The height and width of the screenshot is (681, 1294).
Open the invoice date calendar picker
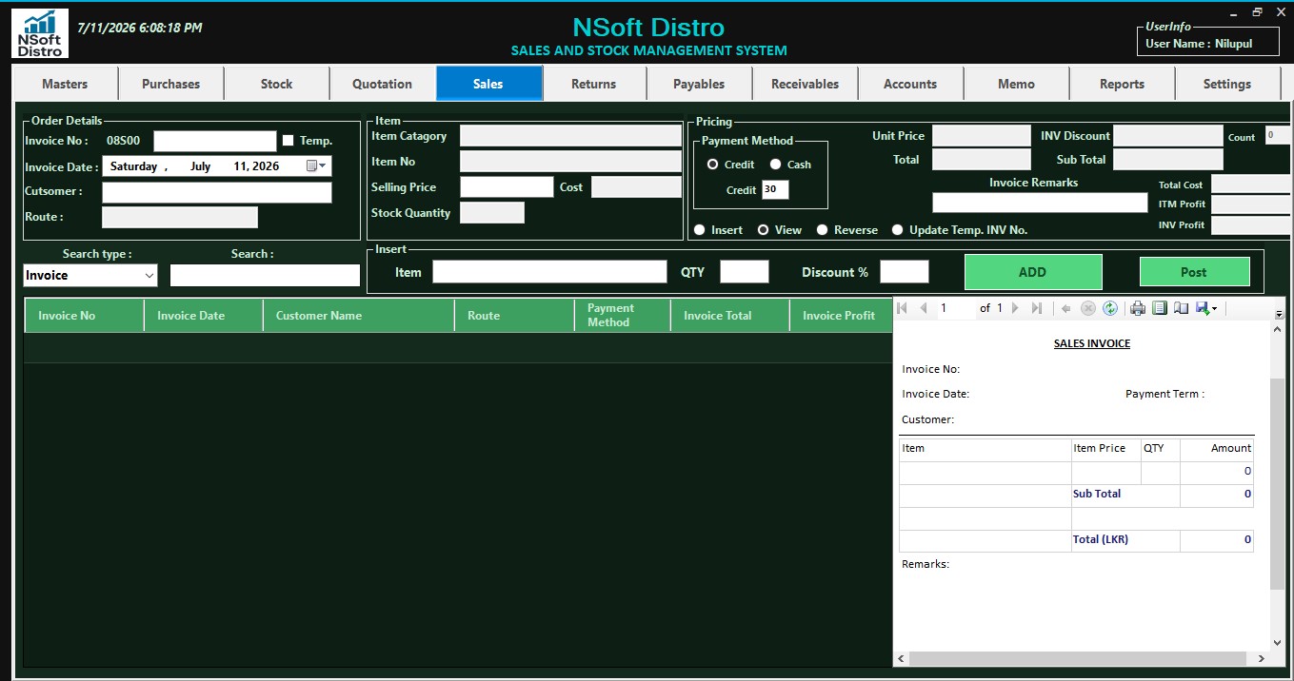[x=316, y=166]
